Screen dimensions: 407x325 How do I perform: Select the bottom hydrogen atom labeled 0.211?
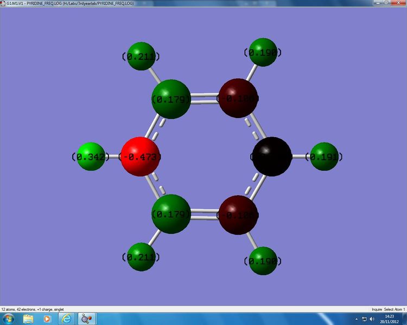[x=141, y=257]
